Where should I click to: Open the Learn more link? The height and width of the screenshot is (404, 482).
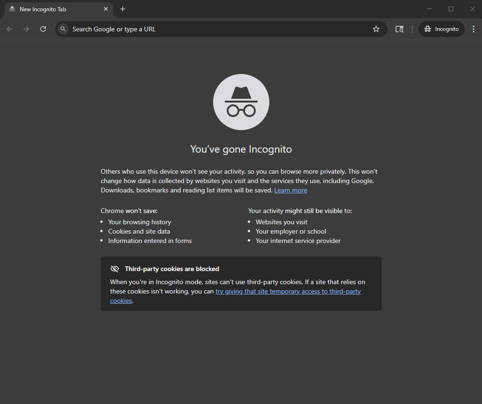290,190
